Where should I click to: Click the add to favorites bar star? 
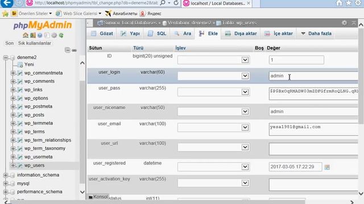[x=5, y=14]
